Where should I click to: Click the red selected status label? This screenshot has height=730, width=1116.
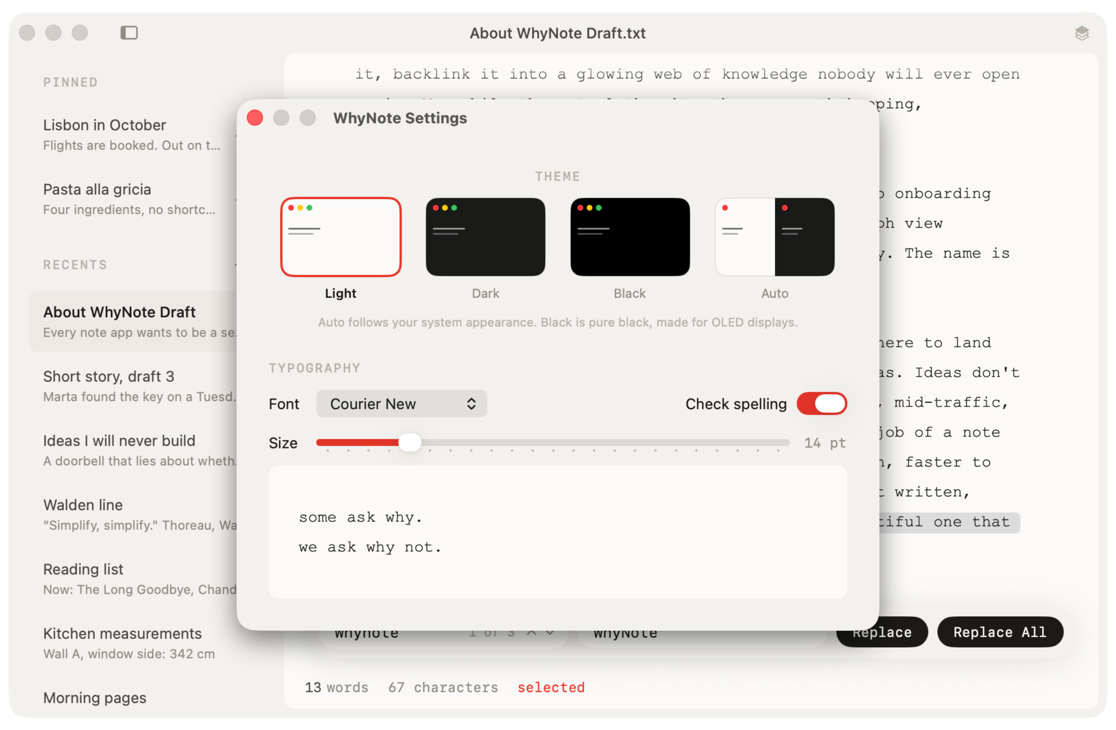click(551, 687)
